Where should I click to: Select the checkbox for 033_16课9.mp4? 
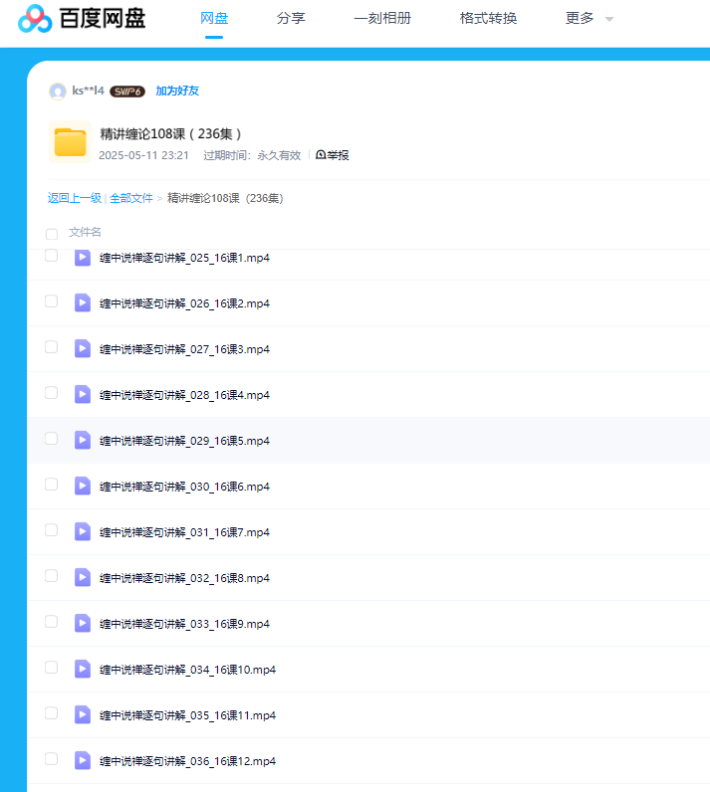pyautogui.click(x=52, y=622)
